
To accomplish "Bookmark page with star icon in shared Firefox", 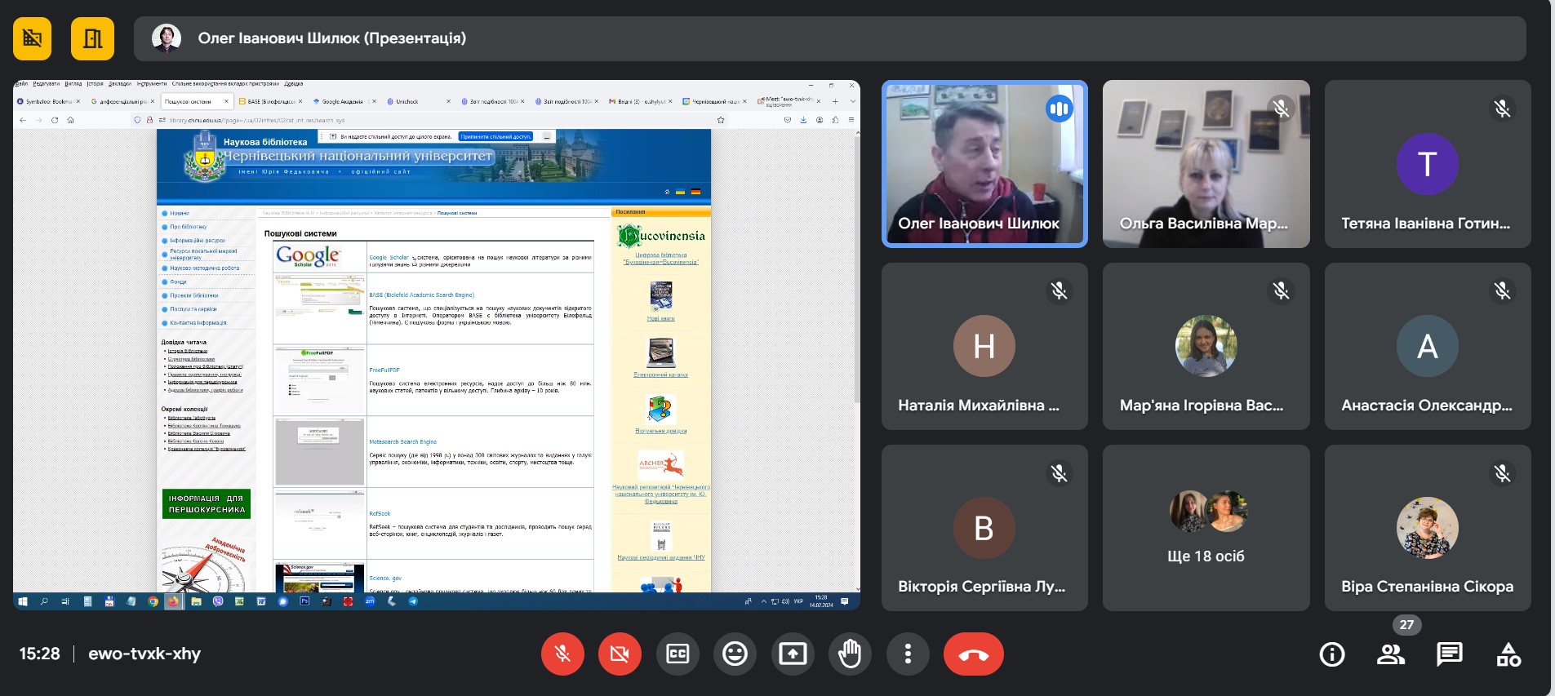I will [721, 120].
